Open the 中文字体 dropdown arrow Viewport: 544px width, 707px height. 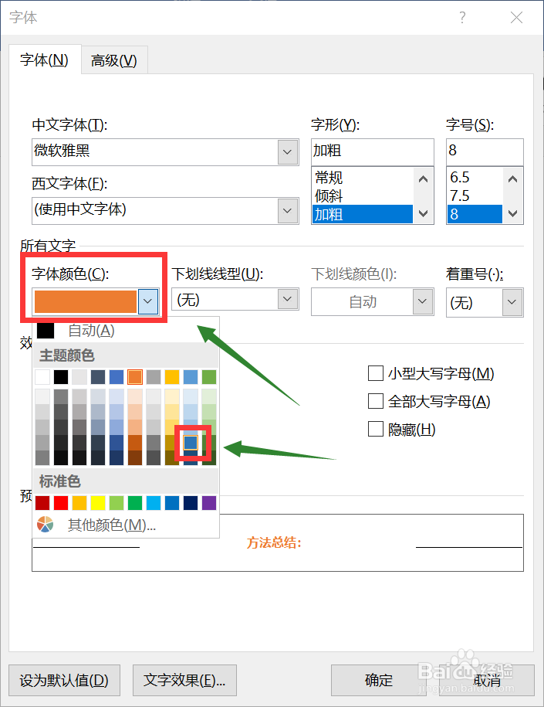[287, 152]
